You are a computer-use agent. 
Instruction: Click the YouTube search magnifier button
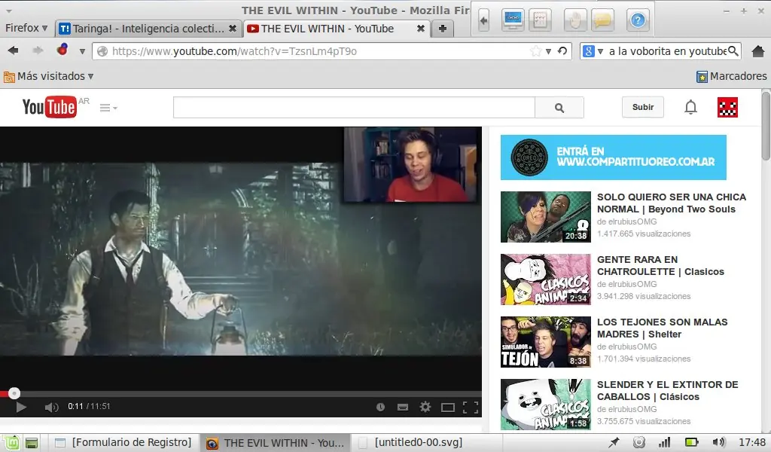(x=559, y=108)
